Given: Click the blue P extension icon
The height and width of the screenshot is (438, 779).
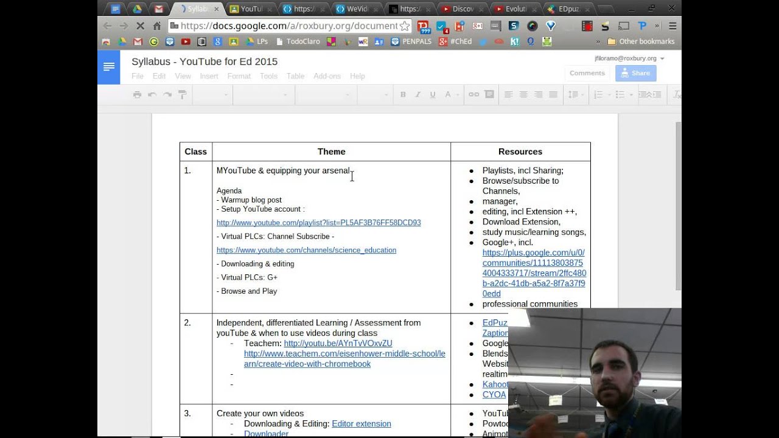Looking at the screenshot, I should 641,26.
